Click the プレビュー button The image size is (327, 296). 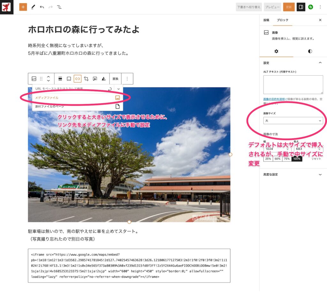(272, 7)
